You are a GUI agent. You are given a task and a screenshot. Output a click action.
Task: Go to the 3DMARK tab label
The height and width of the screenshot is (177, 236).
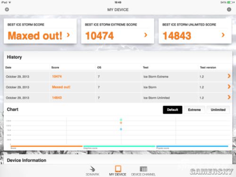(93, 175)
